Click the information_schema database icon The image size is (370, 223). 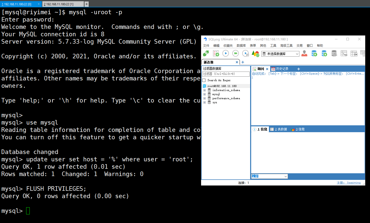(209, 90)
